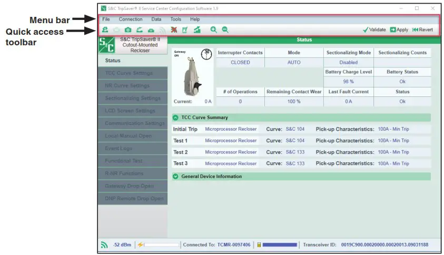Click the red X icon in the toolbar
The width and height of the screenshot is (444, 255).
(x=174, y=30)
